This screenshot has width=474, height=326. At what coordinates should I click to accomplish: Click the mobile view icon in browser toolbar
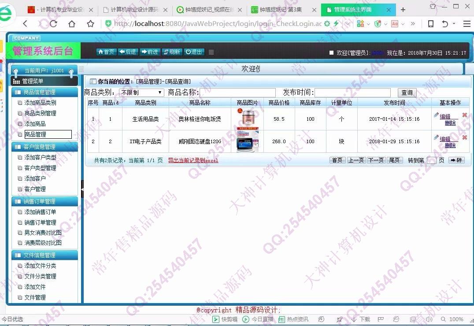click(431, 24)
